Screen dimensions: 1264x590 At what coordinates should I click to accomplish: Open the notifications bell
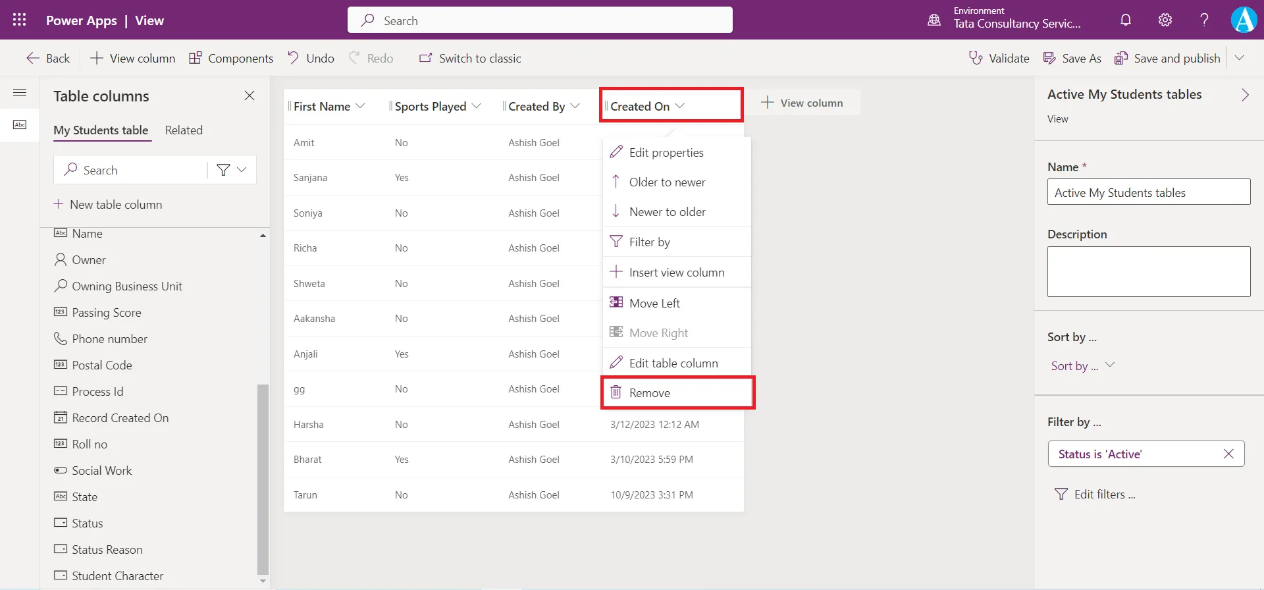1126,20
